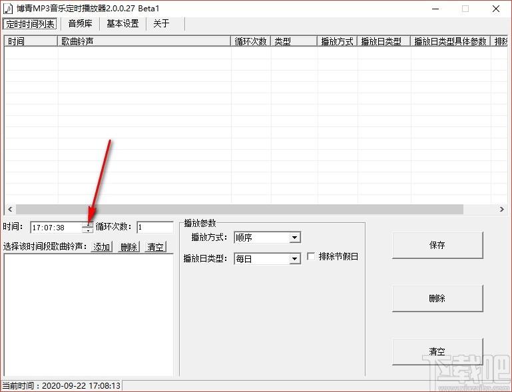Click the 循环次数 input field
This screenshot has height=392, width=512.
coord(155,227)
